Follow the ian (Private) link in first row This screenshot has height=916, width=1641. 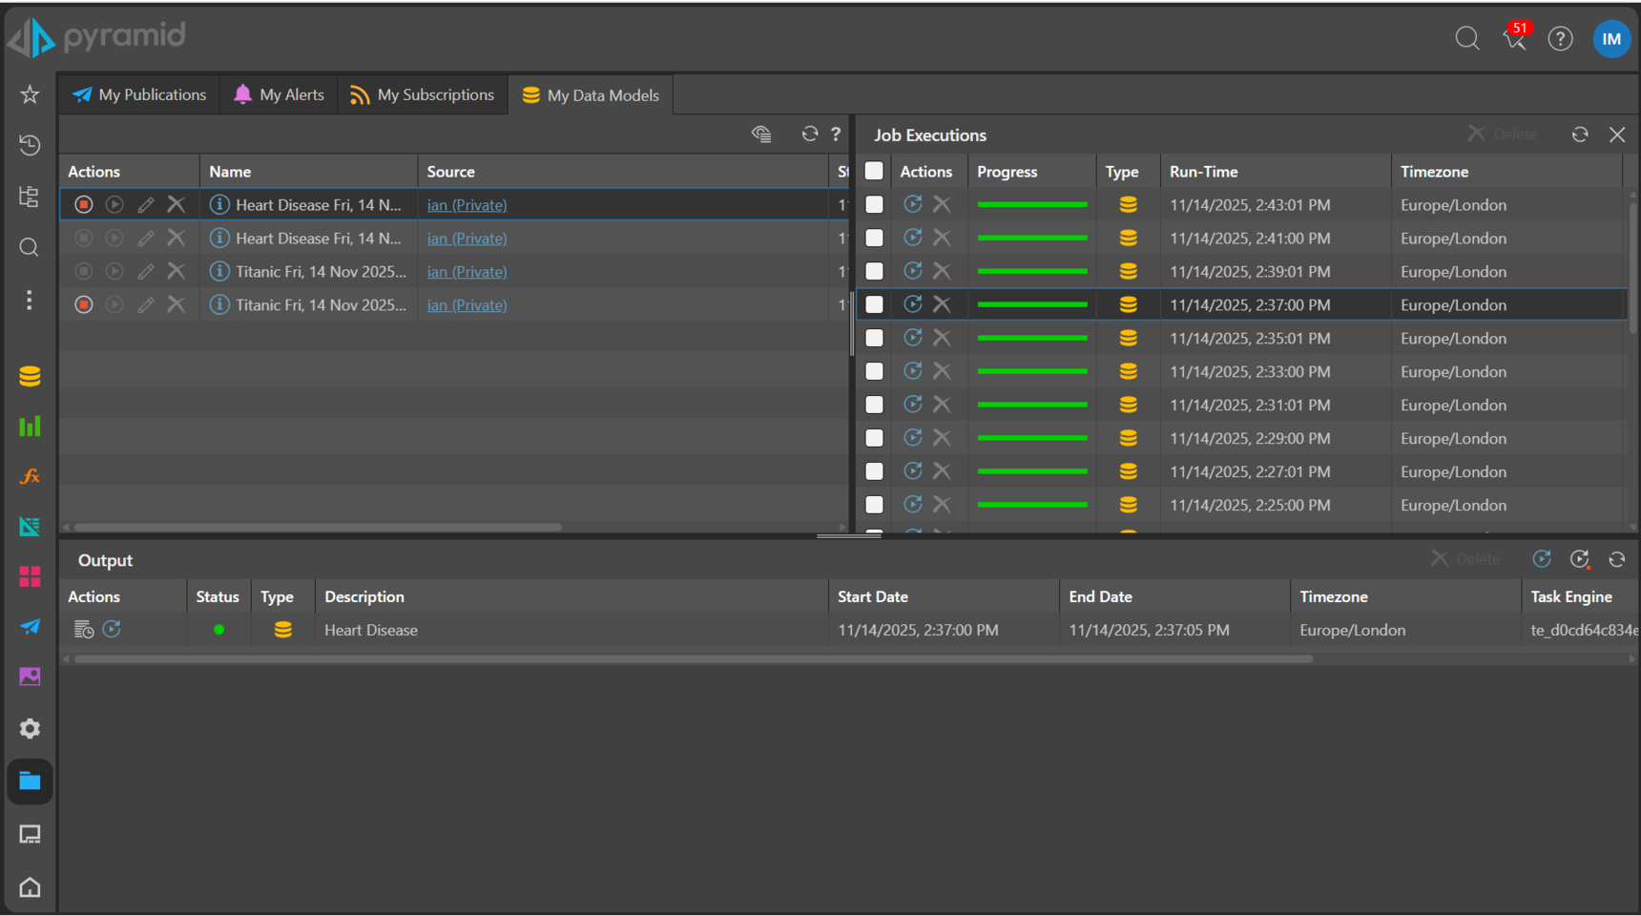[467, 205]
